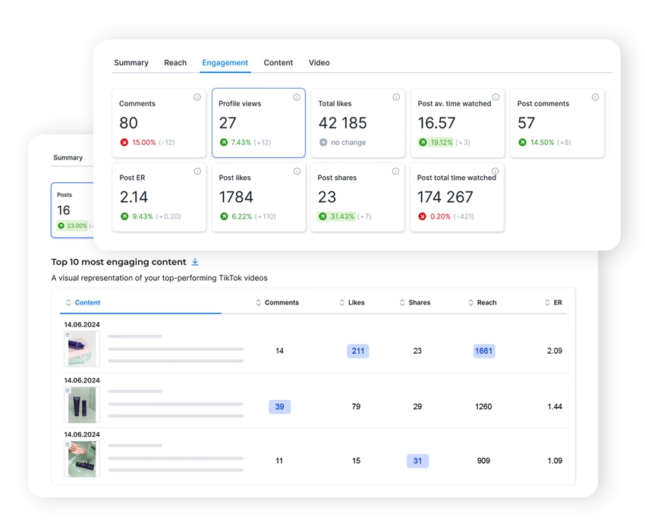Open thumbnail of the 31-shares video

(x=82, y=459)
